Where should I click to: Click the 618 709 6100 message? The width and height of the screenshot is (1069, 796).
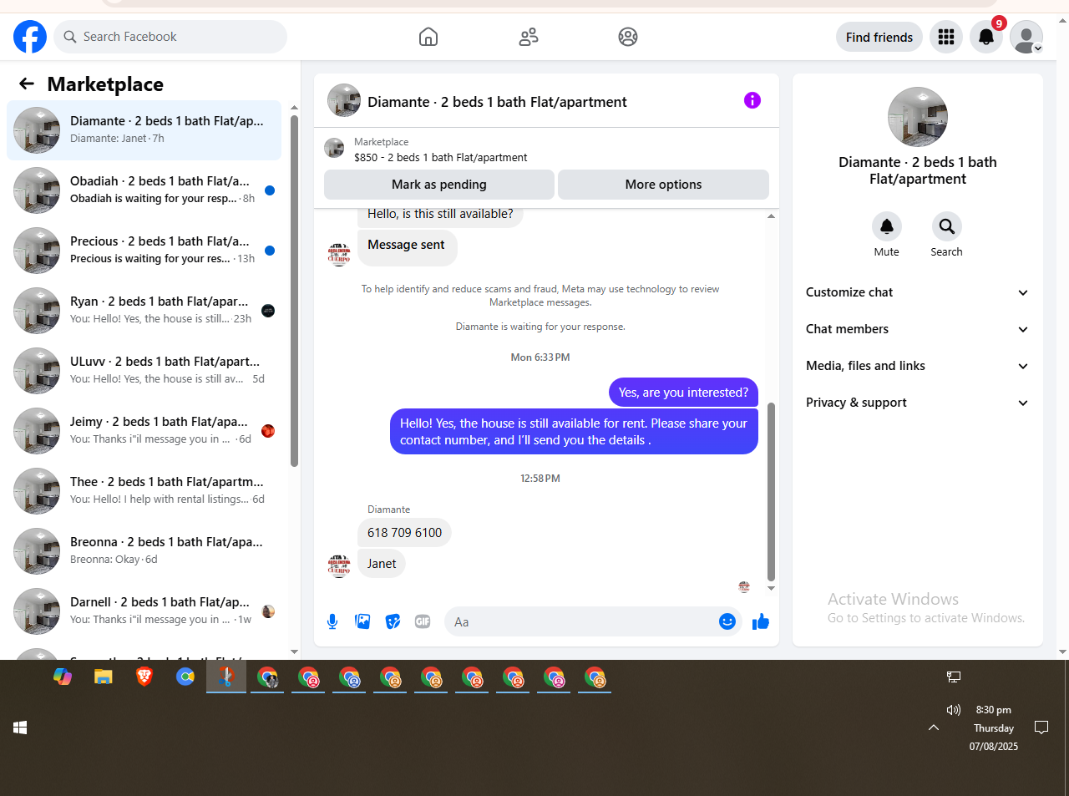click(x=404, y=533)
